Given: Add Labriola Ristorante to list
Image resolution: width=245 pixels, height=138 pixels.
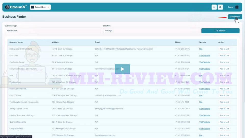Looking at the screenshot, I should [x=224, y=115].
